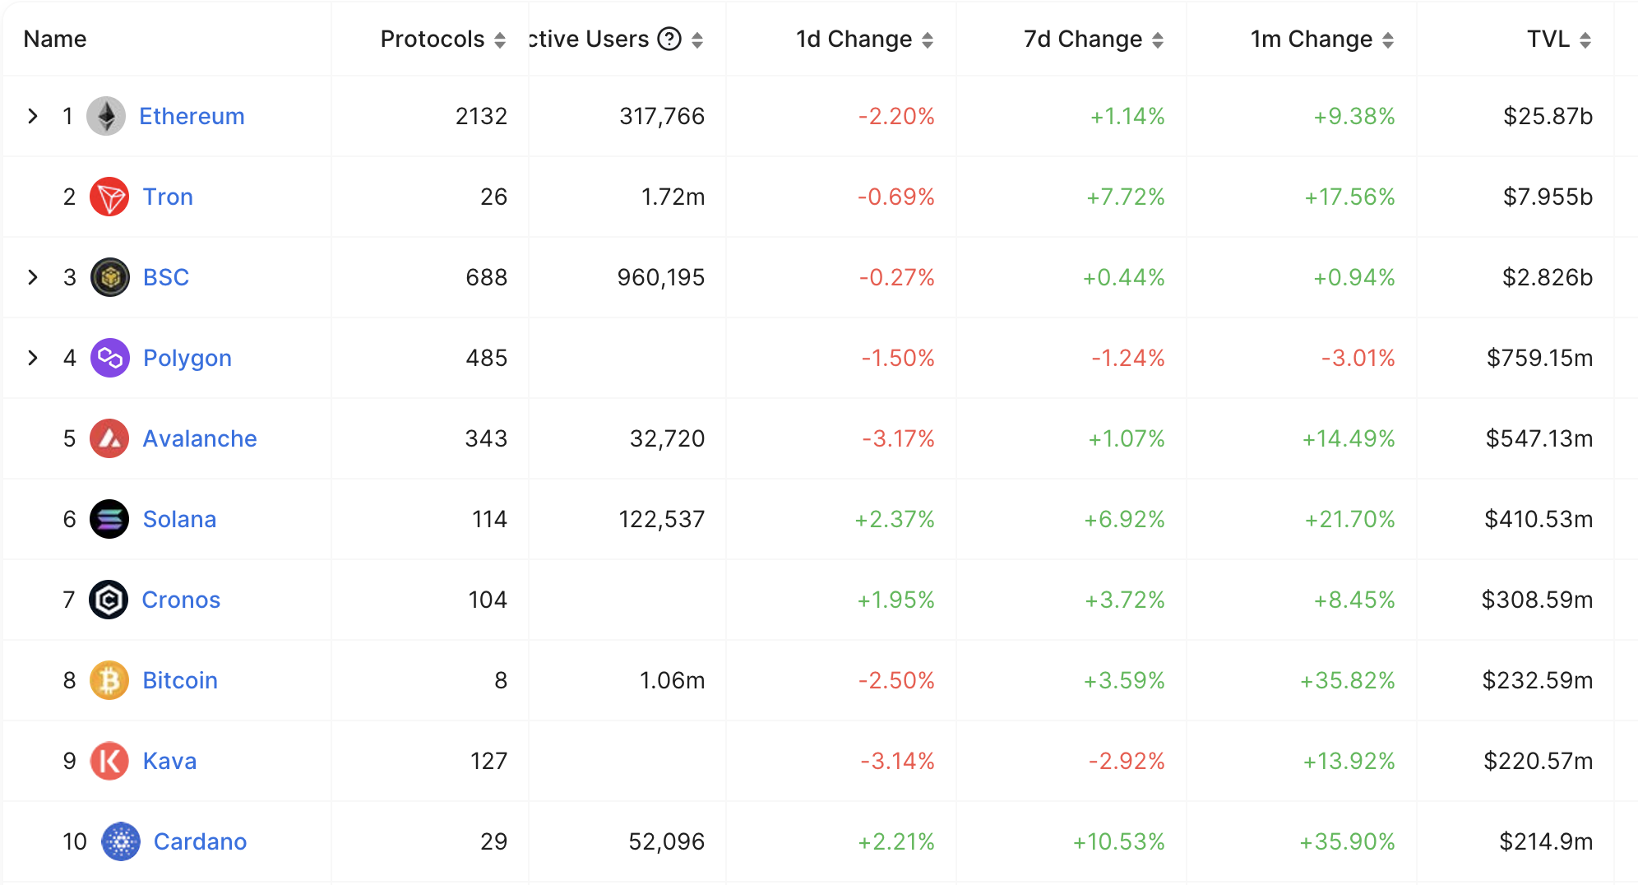This screenshot has height=885, width=1638.
Task: Open the Cronos chain link
Action: coord(181,600)
